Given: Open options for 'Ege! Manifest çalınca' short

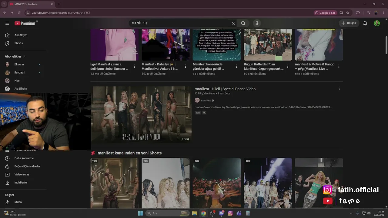Looking at the screenshot, I should (x=134, y=66).
